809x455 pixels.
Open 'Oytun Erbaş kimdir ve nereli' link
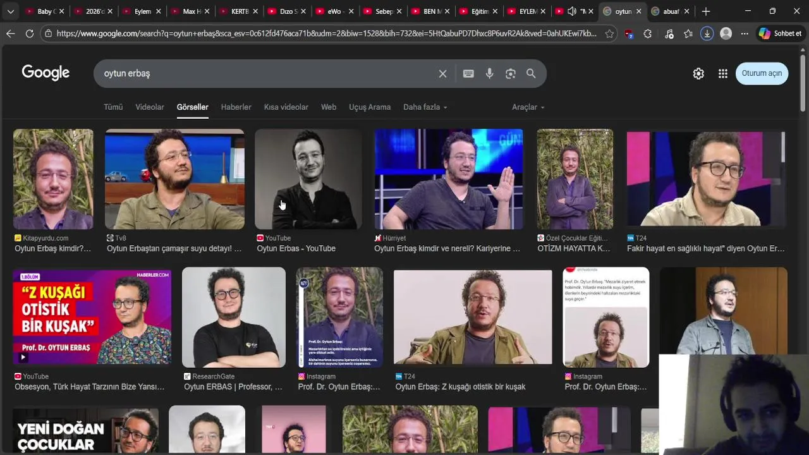(447, 248)
